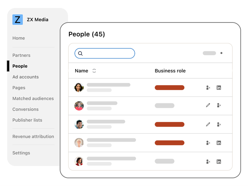Remove the fifth row person
The image size is (248, 186).
click(208, 162)
